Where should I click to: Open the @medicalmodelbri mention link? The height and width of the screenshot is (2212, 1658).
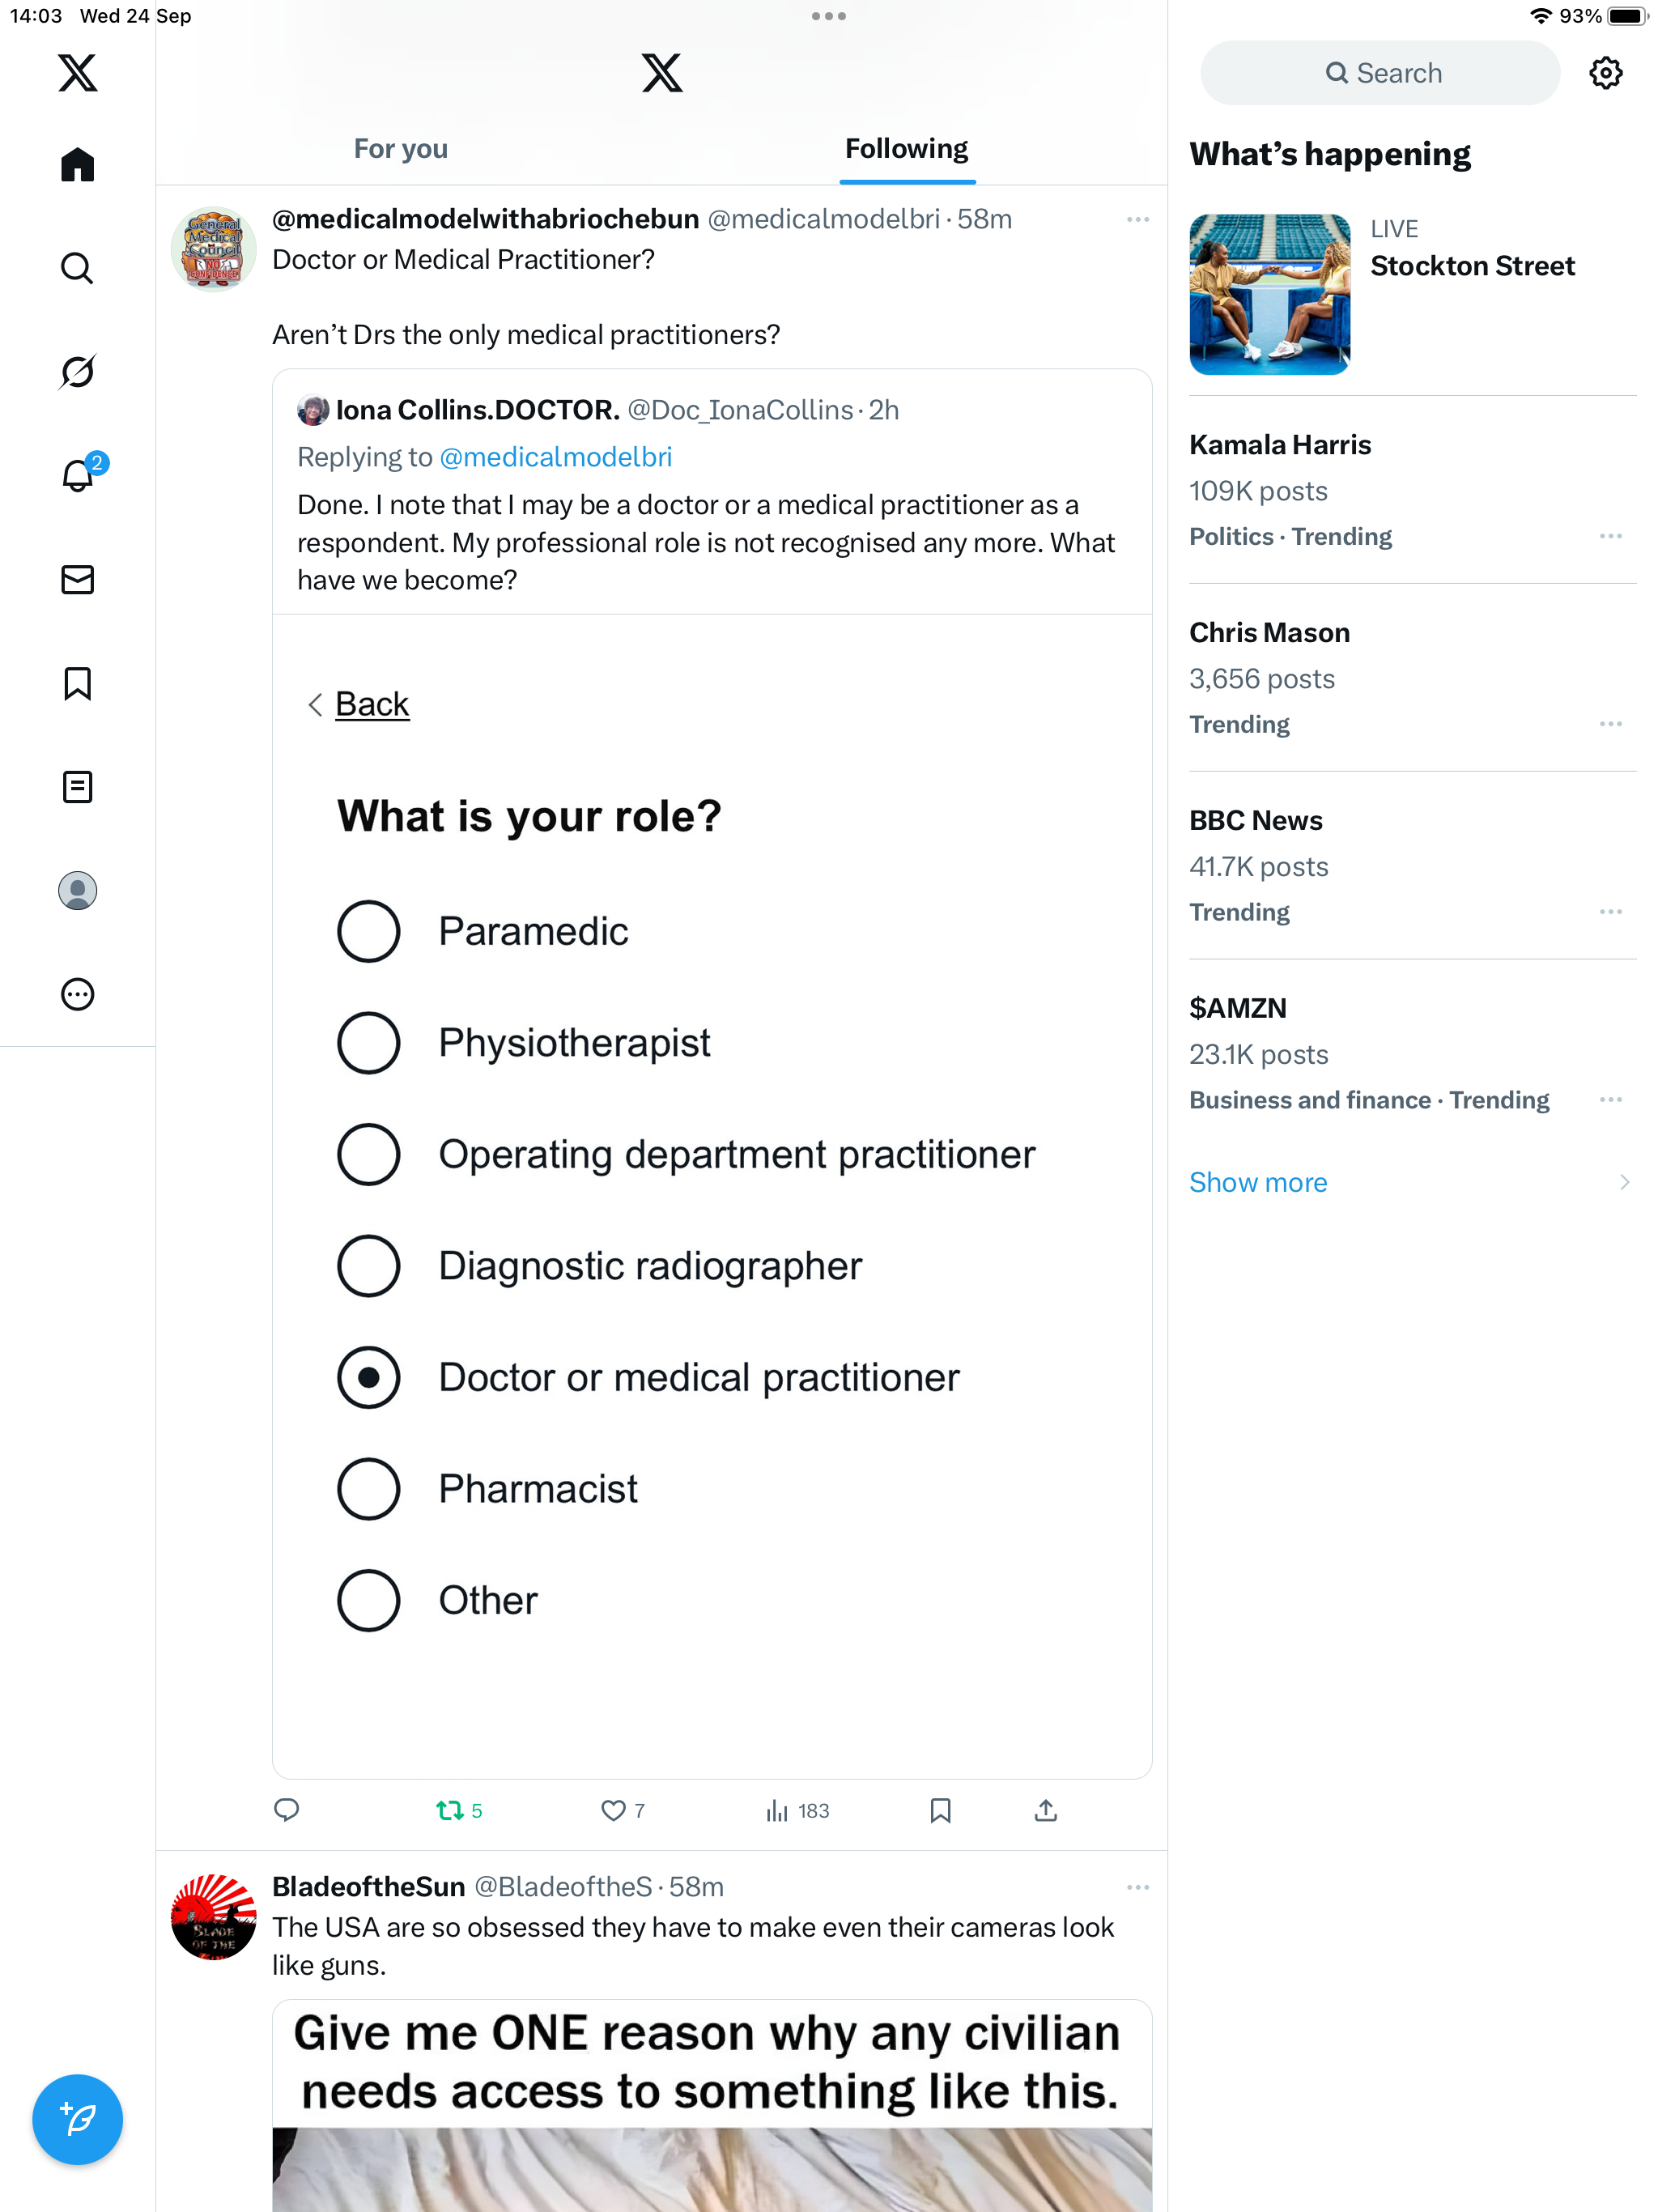coord(555,457)
